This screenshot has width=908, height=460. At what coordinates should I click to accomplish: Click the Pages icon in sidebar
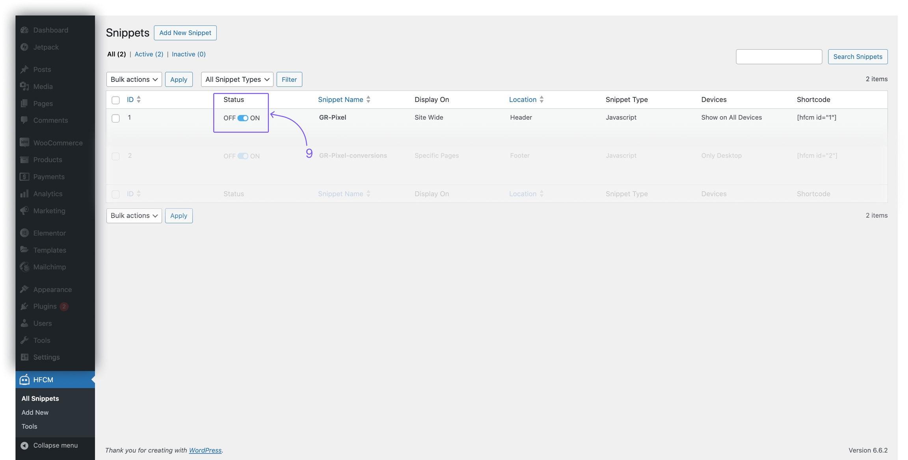24,103
